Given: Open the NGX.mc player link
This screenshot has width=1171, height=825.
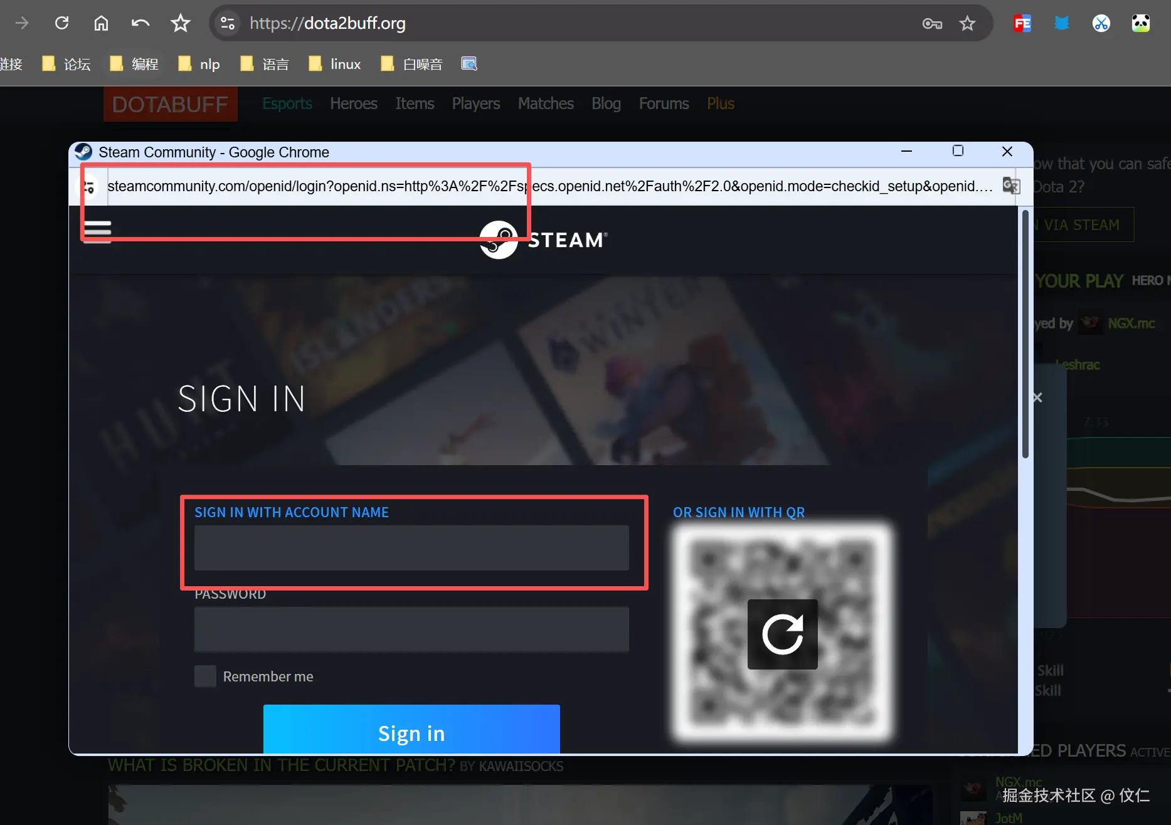Looking at the screenshot, I should click(1131, 323).
